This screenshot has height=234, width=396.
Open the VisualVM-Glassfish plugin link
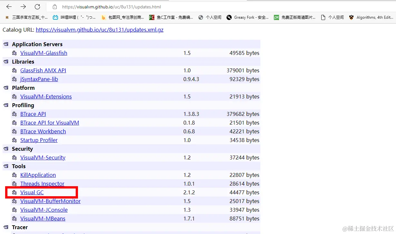click(44, 53)
